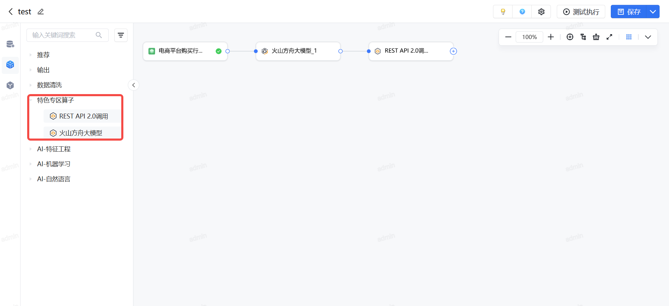Select the 火山方舟大模型 operator in list
Viewport: 669px width, 306px height.
[82, 133]
